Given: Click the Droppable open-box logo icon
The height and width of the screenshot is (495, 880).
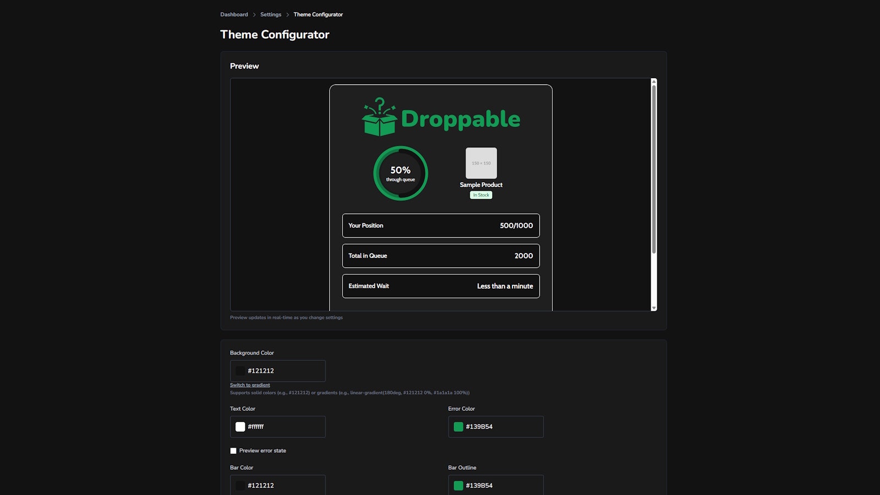Looking at the screenshot, I should point(378,117).
